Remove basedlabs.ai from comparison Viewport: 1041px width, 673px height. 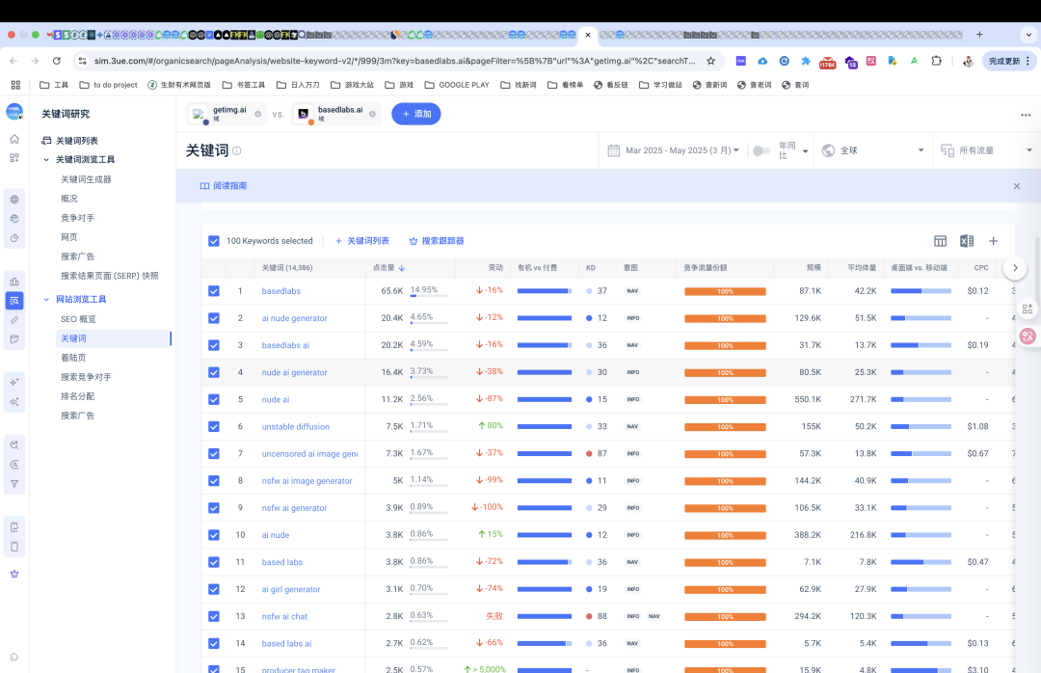[372, 115]
